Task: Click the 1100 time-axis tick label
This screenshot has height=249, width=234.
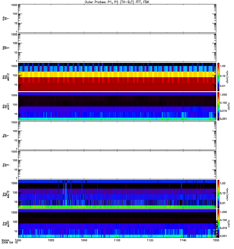Action: pos(117,240)
